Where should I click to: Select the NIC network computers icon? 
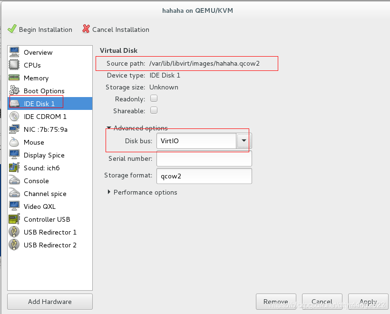(14, 129)
